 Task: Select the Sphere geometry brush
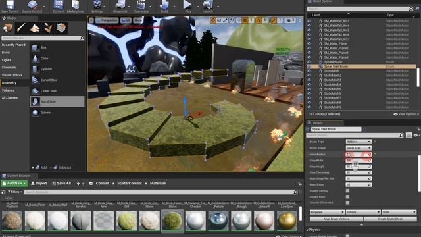click(x=57, y=113)
